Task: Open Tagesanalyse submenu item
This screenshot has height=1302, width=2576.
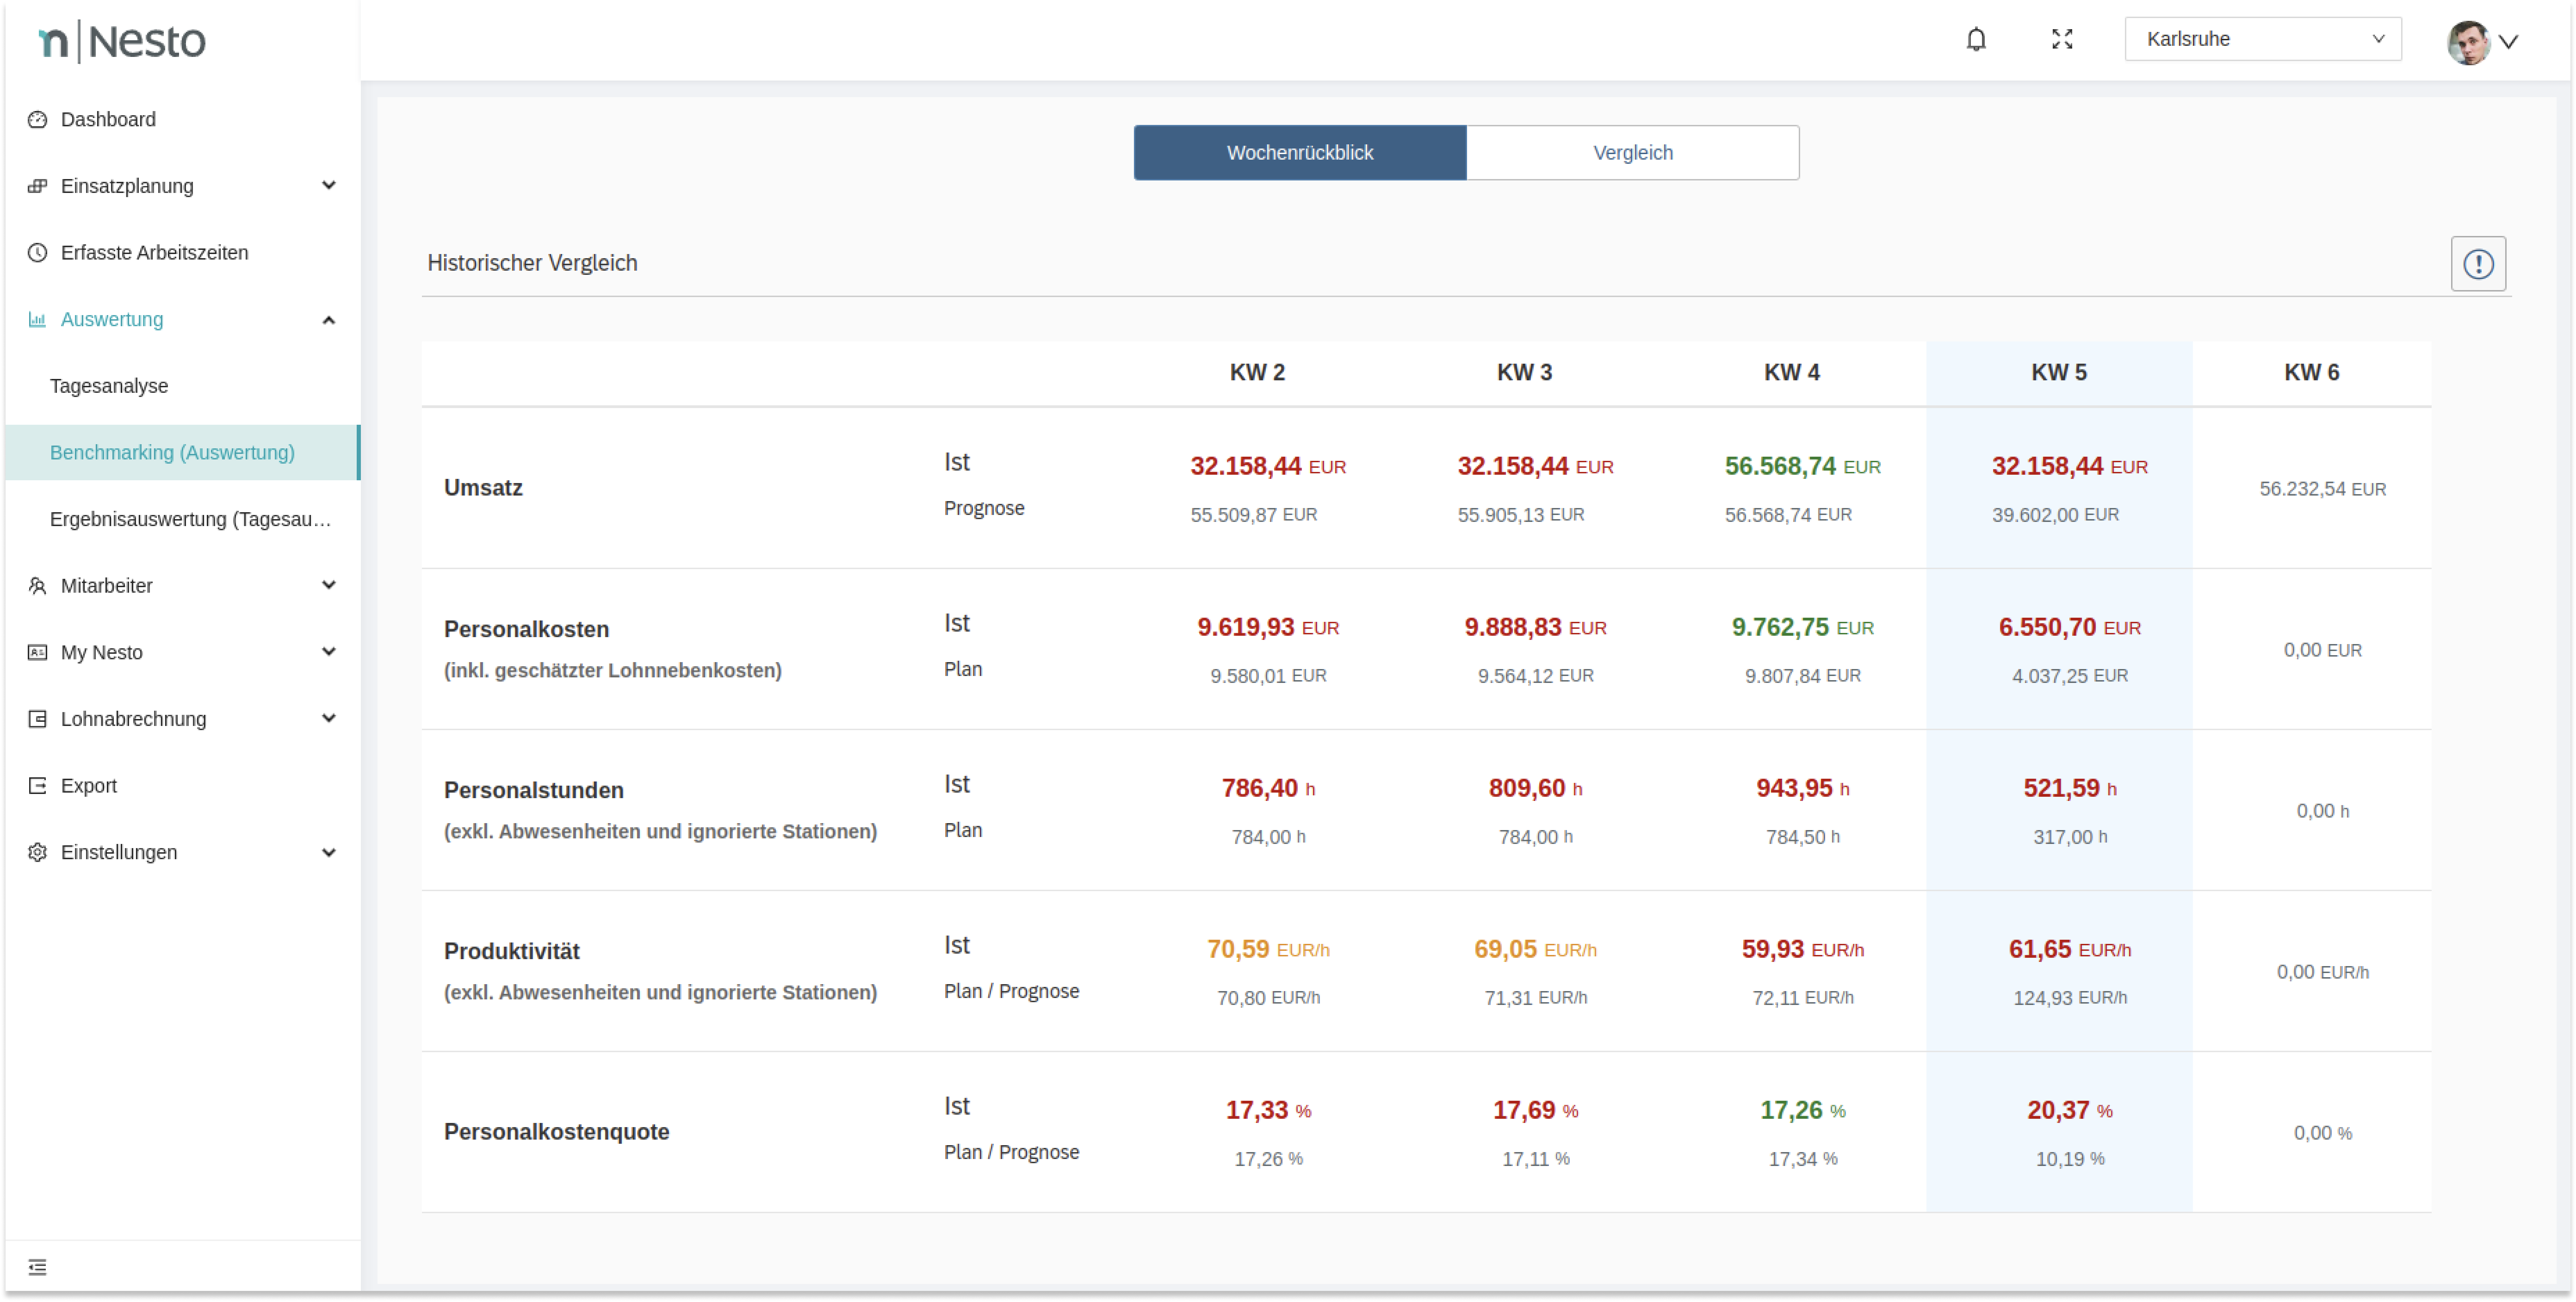Action: tap(109, 386)
